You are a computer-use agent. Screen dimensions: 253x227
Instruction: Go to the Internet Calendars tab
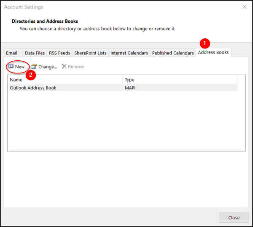(x=129, y=53)
